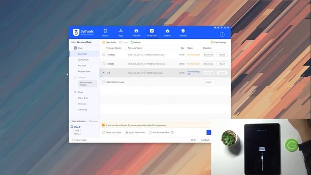Screen dimensions: 311x175
Task: Select firmware 15.1beta radio button
Action: coord(104,64)
